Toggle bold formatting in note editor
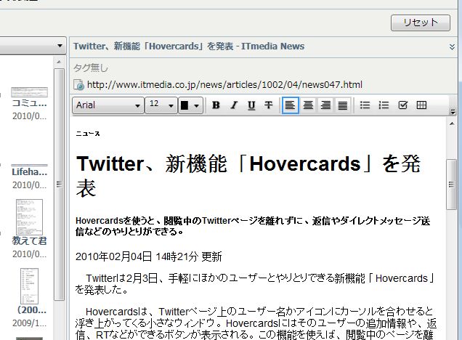This screenshot has width=462, height=340. [x=216, y=105]
